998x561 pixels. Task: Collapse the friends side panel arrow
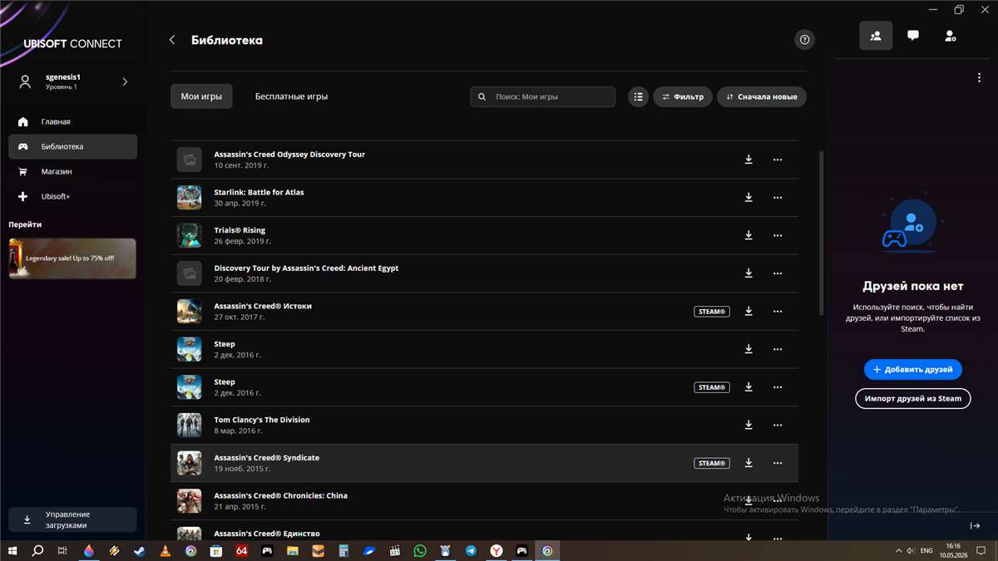point(975,525)
